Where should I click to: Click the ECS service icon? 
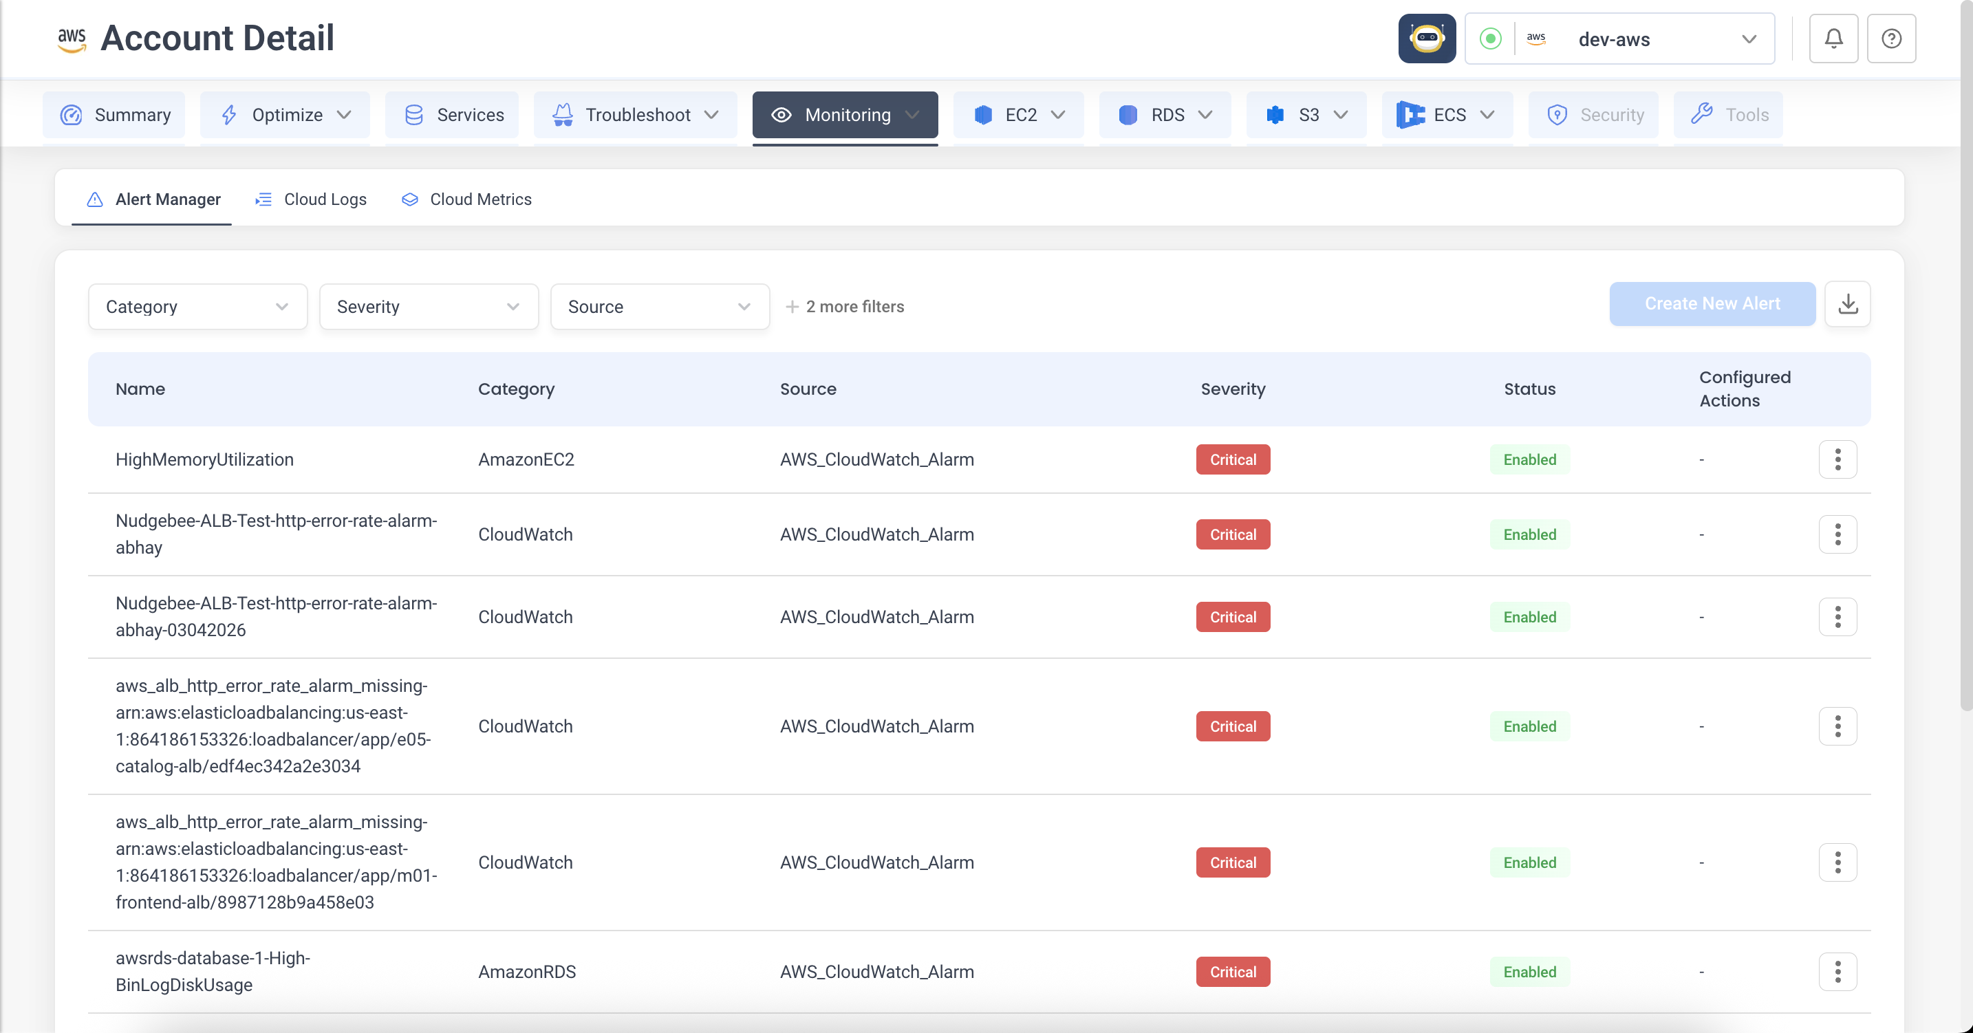pyautogui.click(x=1410, y=115)
